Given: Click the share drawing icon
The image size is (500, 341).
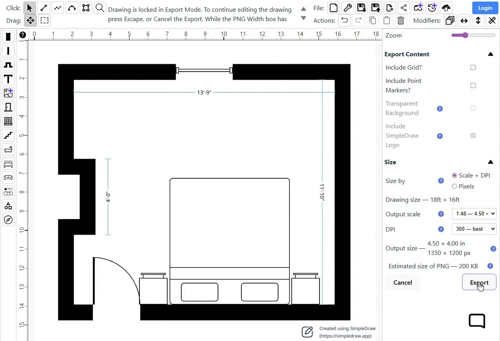Looking at the screenshot, I should point(404,7).
